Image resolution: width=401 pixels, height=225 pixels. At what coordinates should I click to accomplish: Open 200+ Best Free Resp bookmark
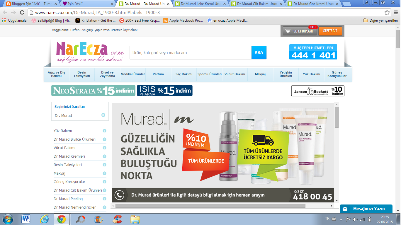(140, 21)
